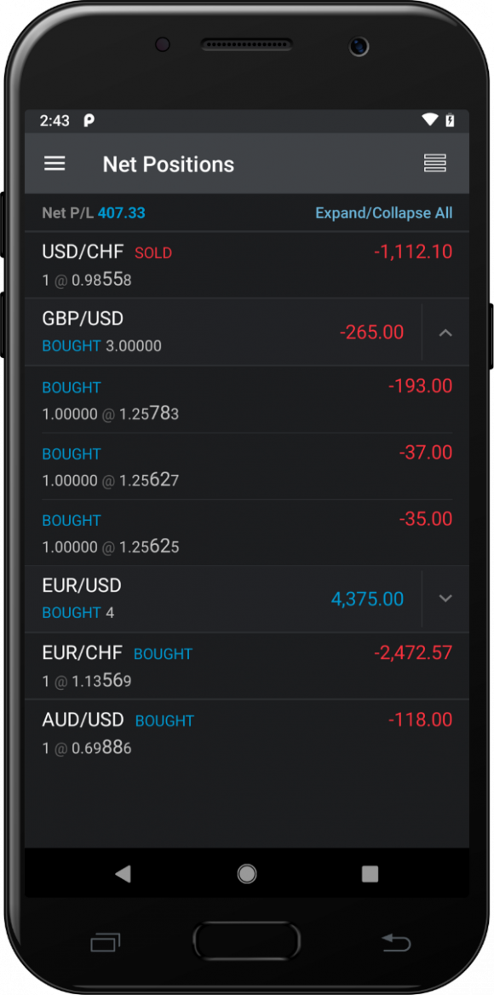Tap the Android back navigation arrow
This screenshot has height=995, width=494.
tap(123, 873)
